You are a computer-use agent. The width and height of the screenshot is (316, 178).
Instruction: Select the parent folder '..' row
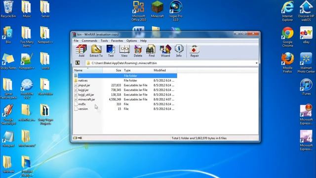coord(125,76)
